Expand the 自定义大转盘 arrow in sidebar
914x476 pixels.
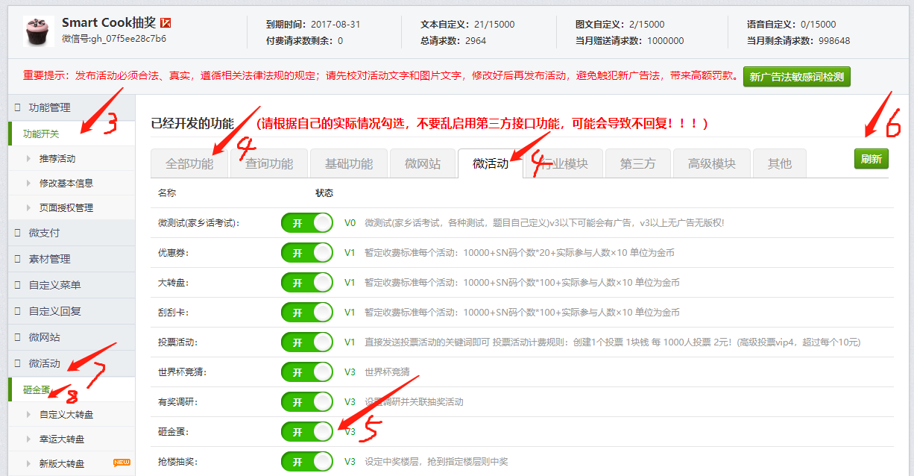pos(29,414)
